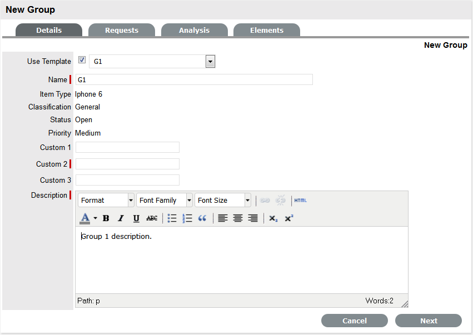Apply Strikethrough formatting
Image resolution: width=473 pixels, height=335 pixels.
click(x=152, y=218)
